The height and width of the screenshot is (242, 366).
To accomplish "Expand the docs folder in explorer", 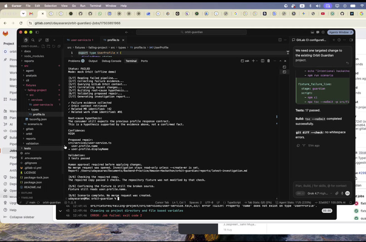I will coord(27,51).
